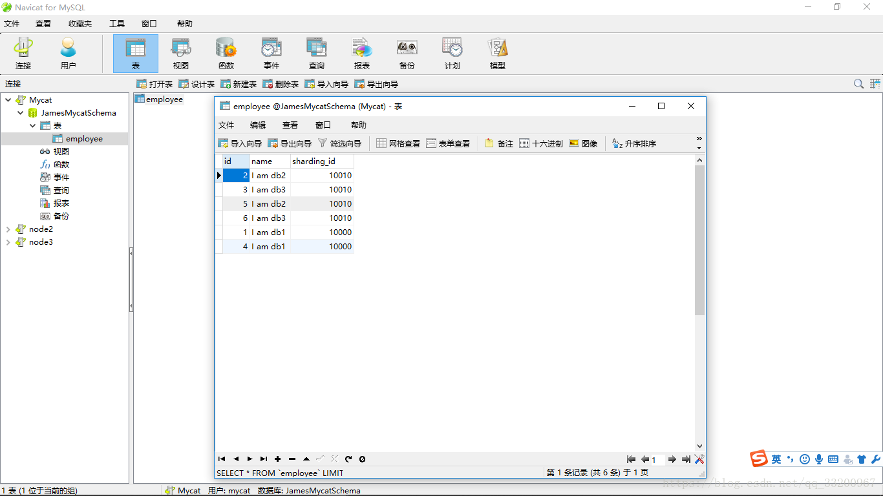Click the Connection toolbar icon
Screen dimensions: 883x496
[x=23, y=53]
